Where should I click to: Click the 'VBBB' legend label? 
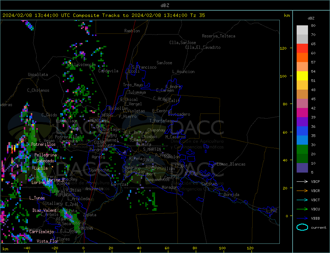[x=315, y=218]
